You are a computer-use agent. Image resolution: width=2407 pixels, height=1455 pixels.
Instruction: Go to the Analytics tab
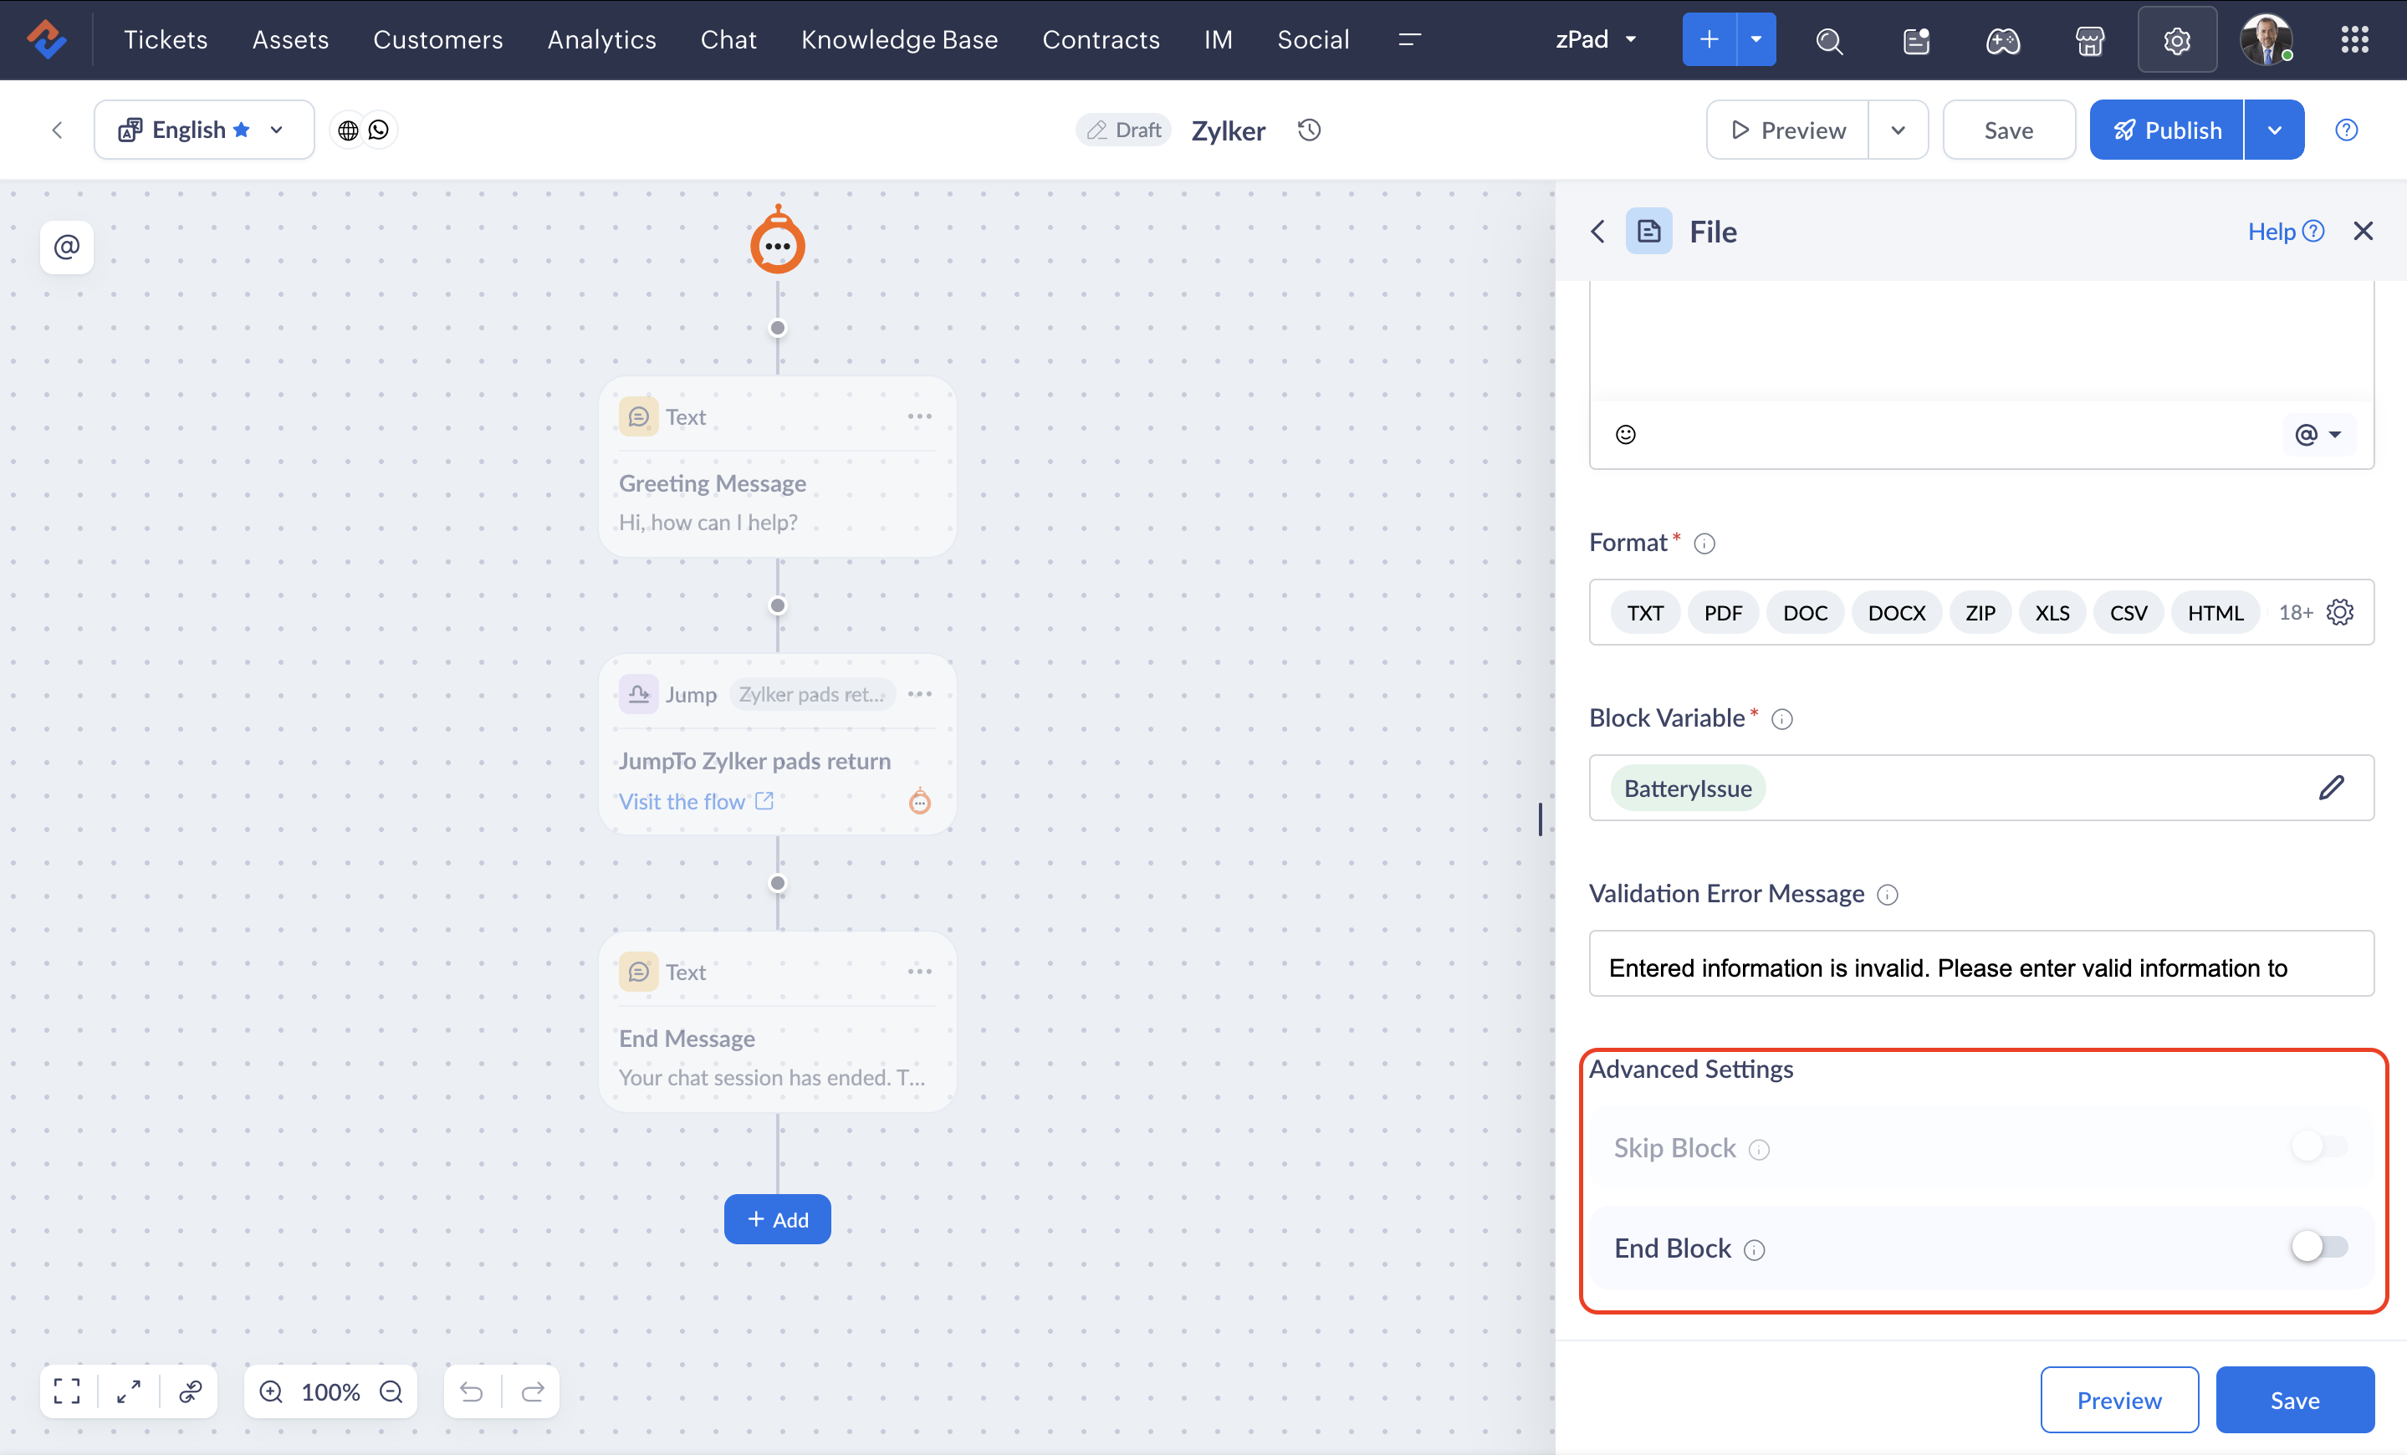point(602,40)
